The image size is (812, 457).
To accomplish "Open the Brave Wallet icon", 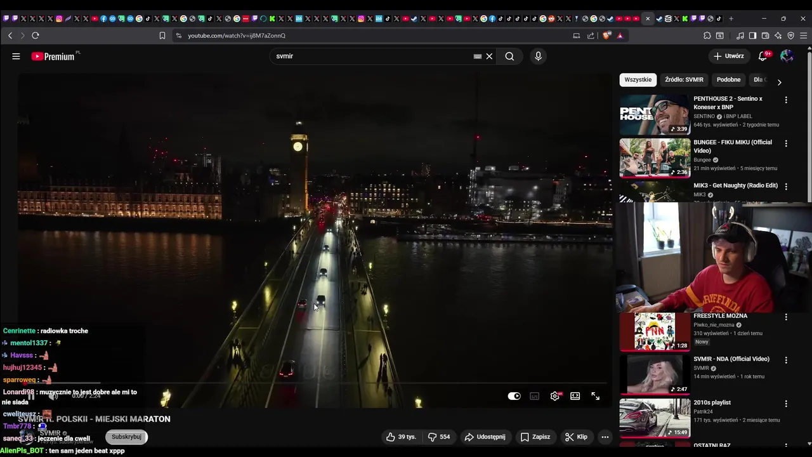I will pyautogui.click(x=765, y=36).
